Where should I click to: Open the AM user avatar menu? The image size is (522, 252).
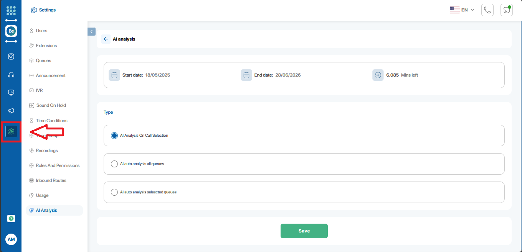11,239
